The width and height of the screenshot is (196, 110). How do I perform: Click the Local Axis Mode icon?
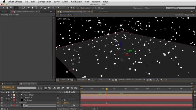pyautogui.click(x=69, y=8)
